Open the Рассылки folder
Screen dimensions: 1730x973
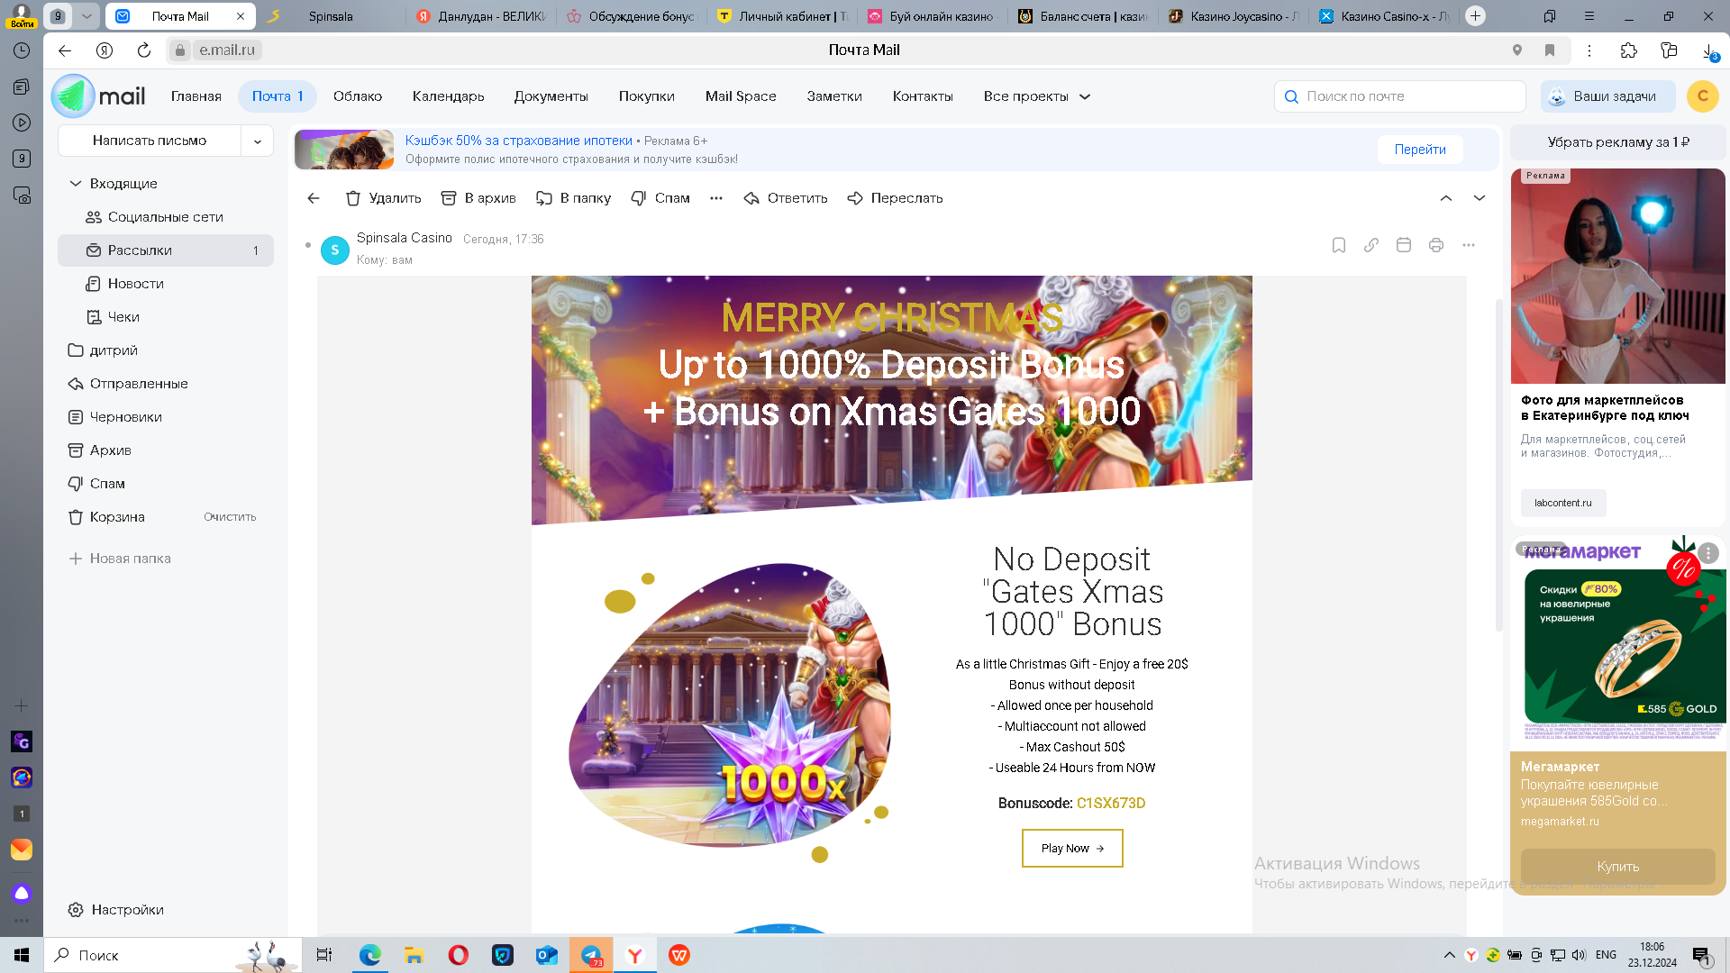(141, 250)
